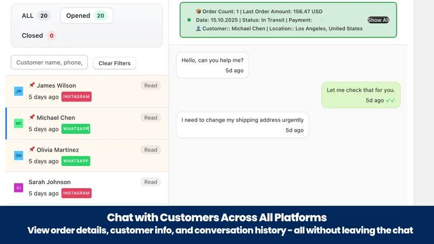Click 'Location:: Los Angeles, United States' text
This screenshot has width=434, height=244.
316,29
